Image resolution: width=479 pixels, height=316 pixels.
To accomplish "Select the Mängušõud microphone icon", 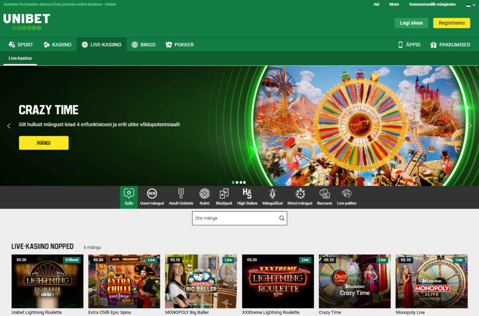I will click(273, 194).
